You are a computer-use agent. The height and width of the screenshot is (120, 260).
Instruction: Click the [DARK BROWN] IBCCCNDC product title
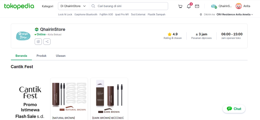pos(108,118)
